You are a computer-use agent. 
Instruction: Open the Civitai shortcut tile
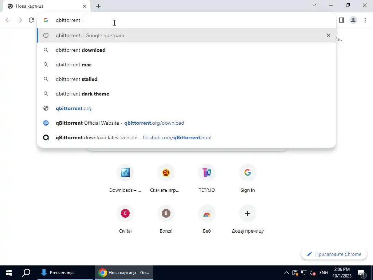click(x=125, y=219)
